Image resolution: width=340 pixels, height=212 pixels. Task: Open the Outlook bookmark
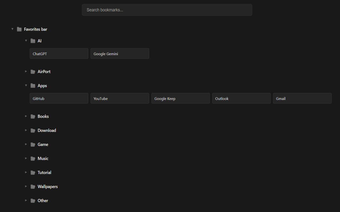[241, 98]
